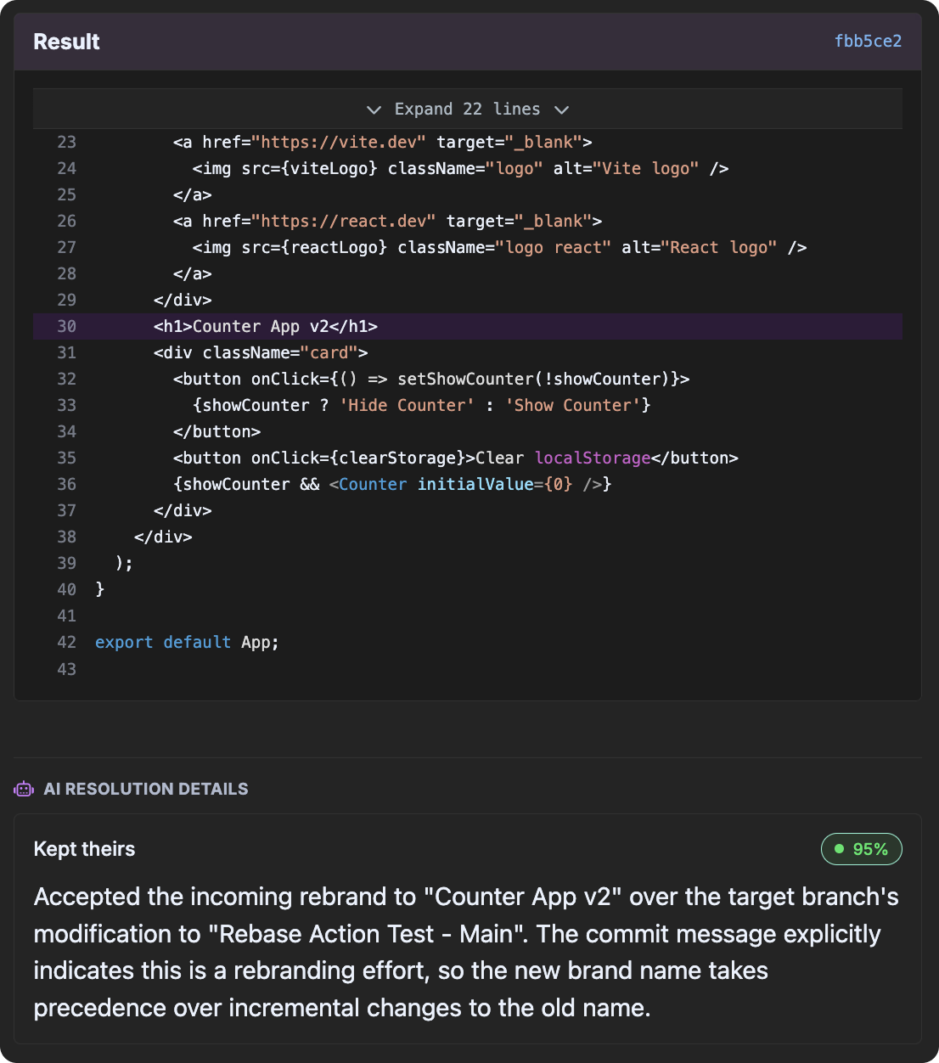Click the Kept theirs resolution title
This screenshot has height=1063, width=939.
84,849
